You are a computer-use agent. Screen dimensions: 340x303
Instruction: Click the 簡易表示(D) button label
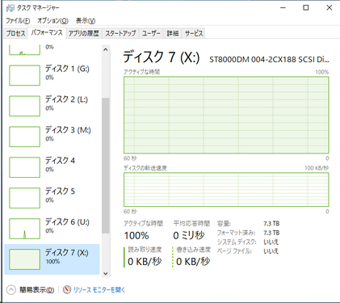(x=36, y=290)
